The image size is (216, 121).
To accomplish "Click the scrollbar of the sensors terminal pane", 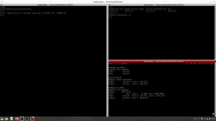I will [x=215, y=89].
